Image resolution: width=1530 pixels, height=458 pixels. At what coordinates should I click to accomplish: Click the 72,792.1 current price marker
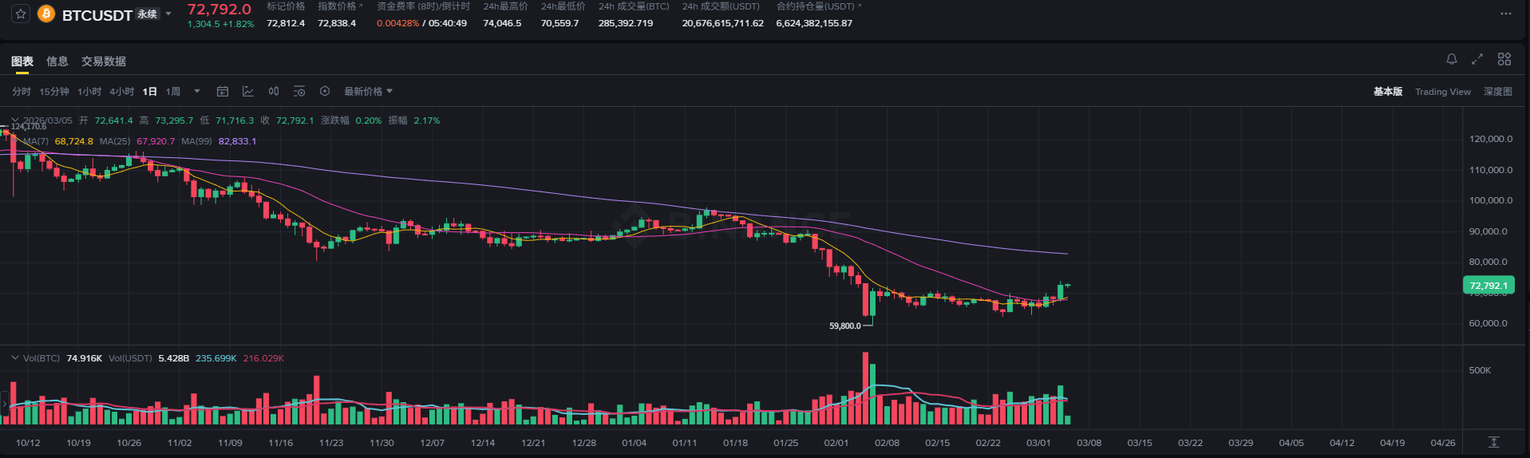[1488, 286]
